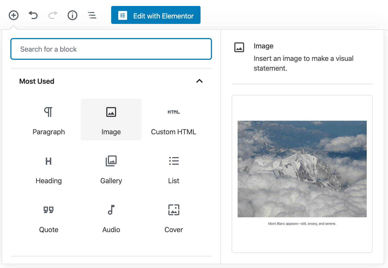Add a Quote block
Viewport: 388px width, 268px height.
click(49, 218)
